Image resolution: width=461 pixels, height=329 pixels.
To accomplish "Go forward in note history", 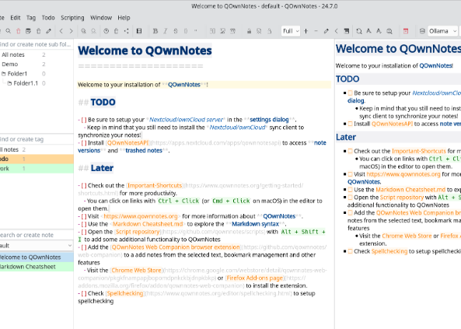I will pyautogui.click(x=72, y=31).
